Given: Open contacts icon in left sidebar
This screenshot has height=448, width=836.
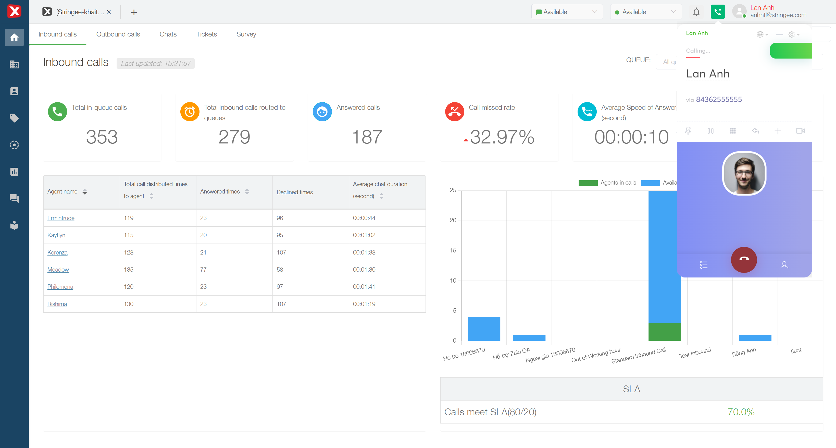Looking at the screenshot, I should point(14,91).
